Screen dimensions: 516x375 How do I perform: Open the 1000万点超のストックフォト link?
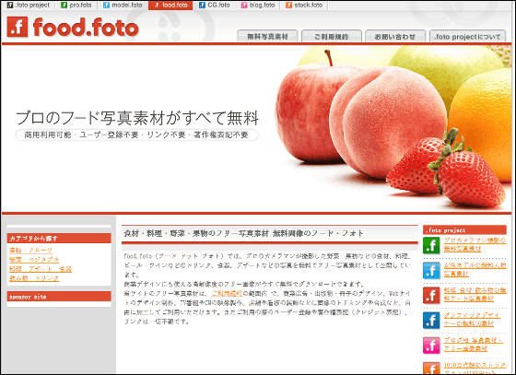pos(475,369)
